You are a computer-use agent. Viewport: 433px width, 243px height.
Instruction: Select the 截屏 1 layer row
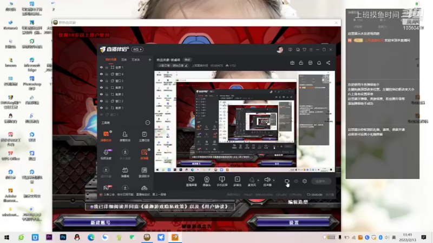[126, 107]
